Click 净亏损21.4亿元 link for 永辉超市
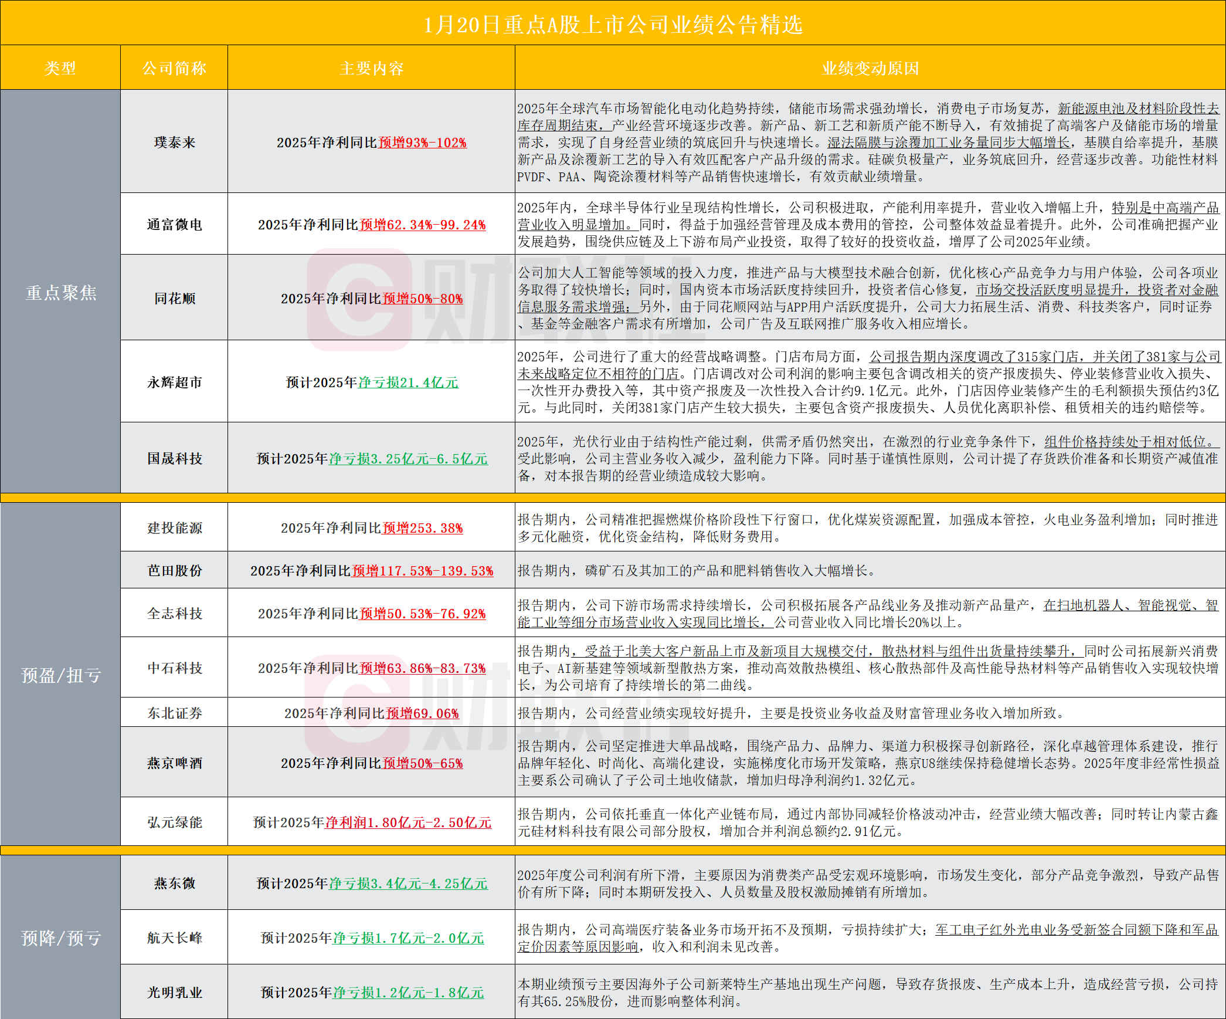The image size is (1226, 1019). (x=408, y=382)
